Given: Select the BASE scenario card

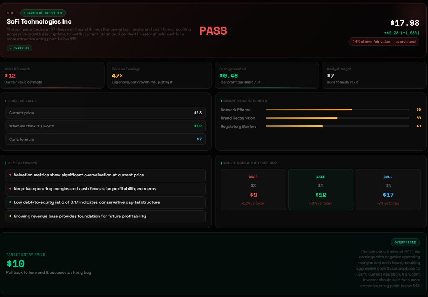Looking at the screenshot, I should (321, 190).
